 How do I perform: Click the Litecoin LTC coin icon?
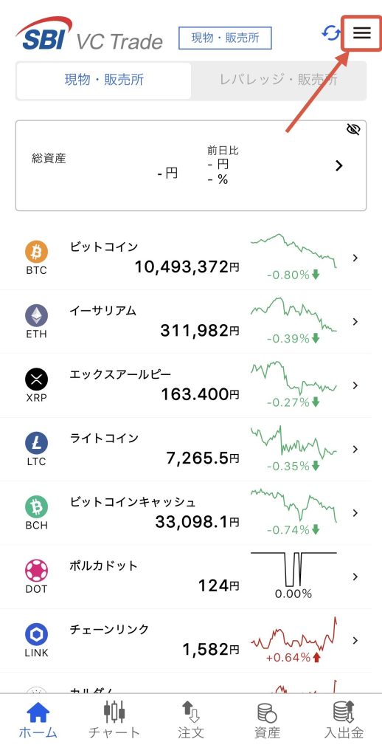tap(37, 443)
